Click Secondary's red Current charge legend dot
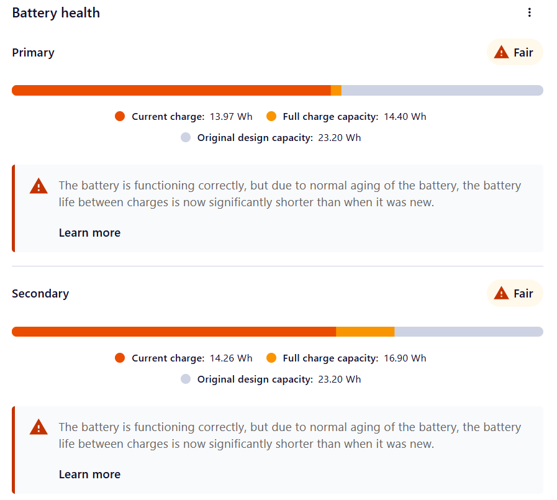Image resolution: width=557 pixels, height=500 pixels. (x=120, y=358)
